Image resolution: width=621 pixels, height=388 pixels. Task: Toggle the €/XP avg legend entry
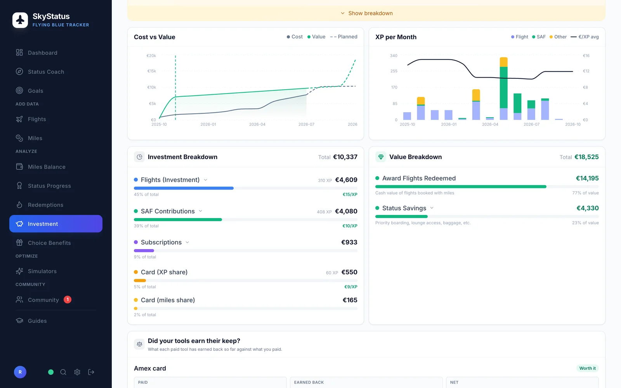point(585,37)
